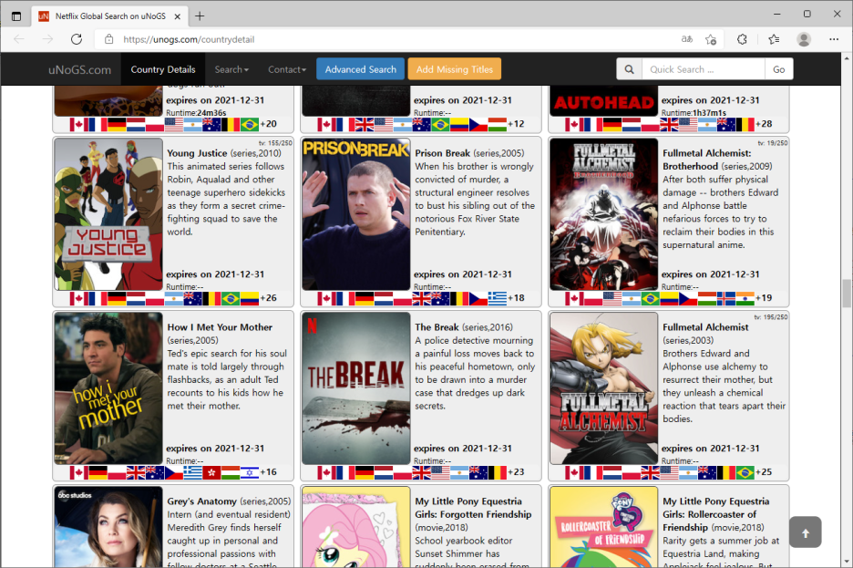Expand the Search dropdown menu
The image size is (853, 568).
click(x=231, y=69)
